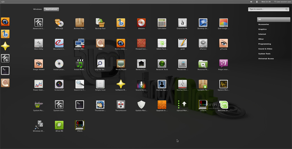Viewport: 292px width, 149px height.
Task: Launch Firefox Web Browser from the grid
Action: click(x=121, y=43)
